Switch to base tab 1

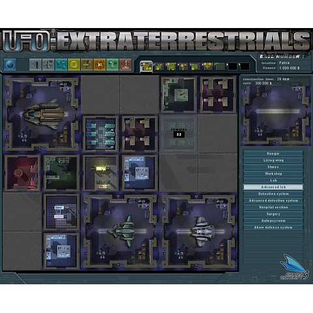[146, 67]
